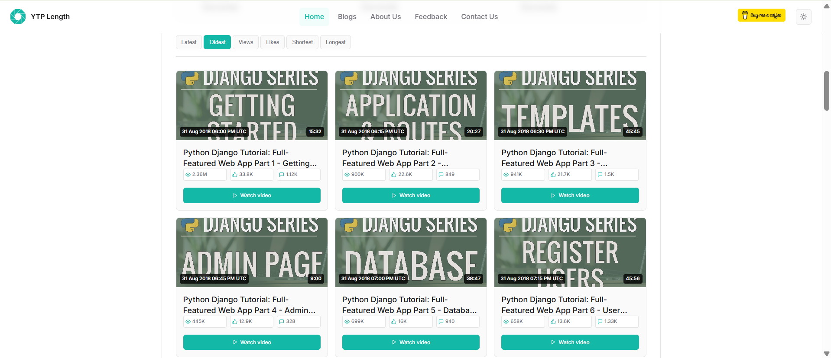Watch video for Part 5 Database

pyautogui.click(x=411, y=342)
